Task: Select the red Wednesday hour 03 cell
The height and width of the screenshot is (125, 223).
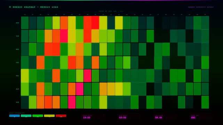Action: click(48, 49)
